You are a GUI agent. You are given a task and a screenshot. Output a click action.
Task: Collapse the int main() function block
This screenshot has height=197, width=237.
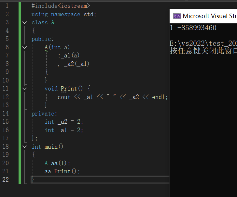coord(24,146)
